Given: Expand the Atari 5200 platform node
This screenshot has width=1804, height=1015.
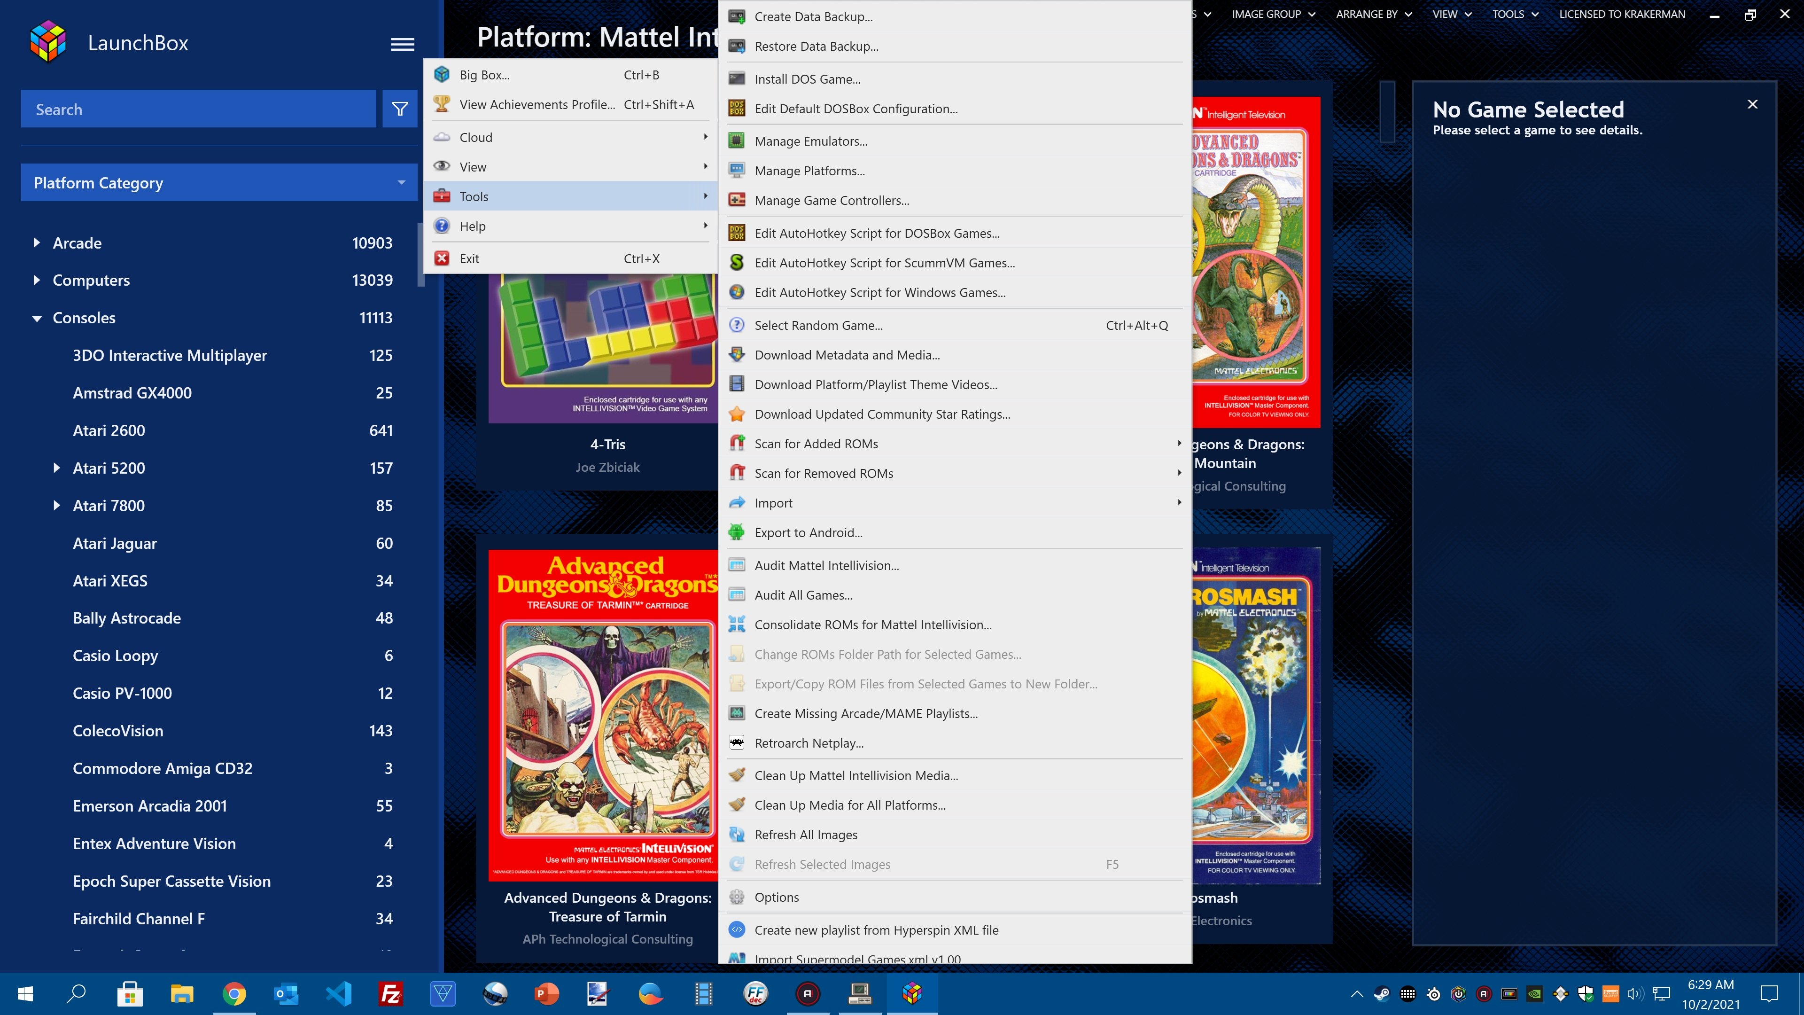Looking at the screenshot, I should point(57,468).
